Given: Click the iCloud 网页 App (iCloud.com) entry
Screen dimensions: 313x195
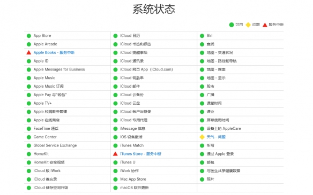Looking at the screenshot, I should (146, 69).
